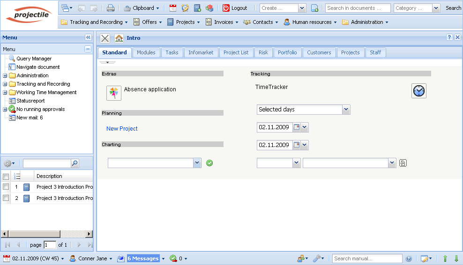Image resolution: width=463 pixels, height=265 pixels.
Task: Toggle the select-all checkbox in table header
Action: 6,177
